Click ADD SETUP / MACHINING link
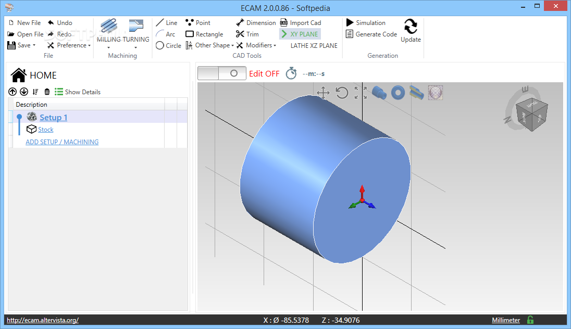 tap(62, 142)
